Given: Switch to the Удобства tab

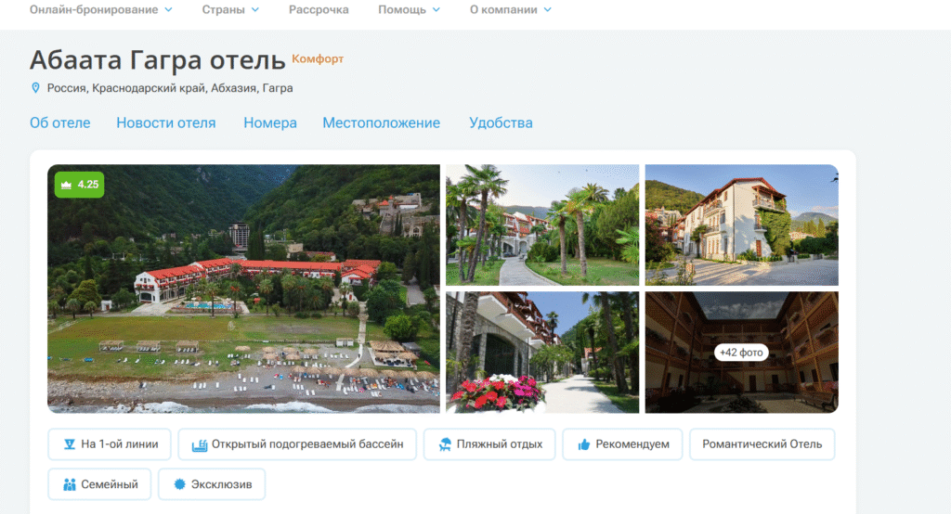Looking at the screenshot, I should coord(501,123).
